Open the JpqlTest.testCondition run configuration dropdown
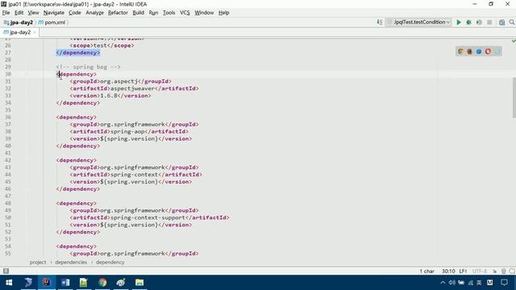Viewport: 516px width, 290px height. tap(418, 22)
